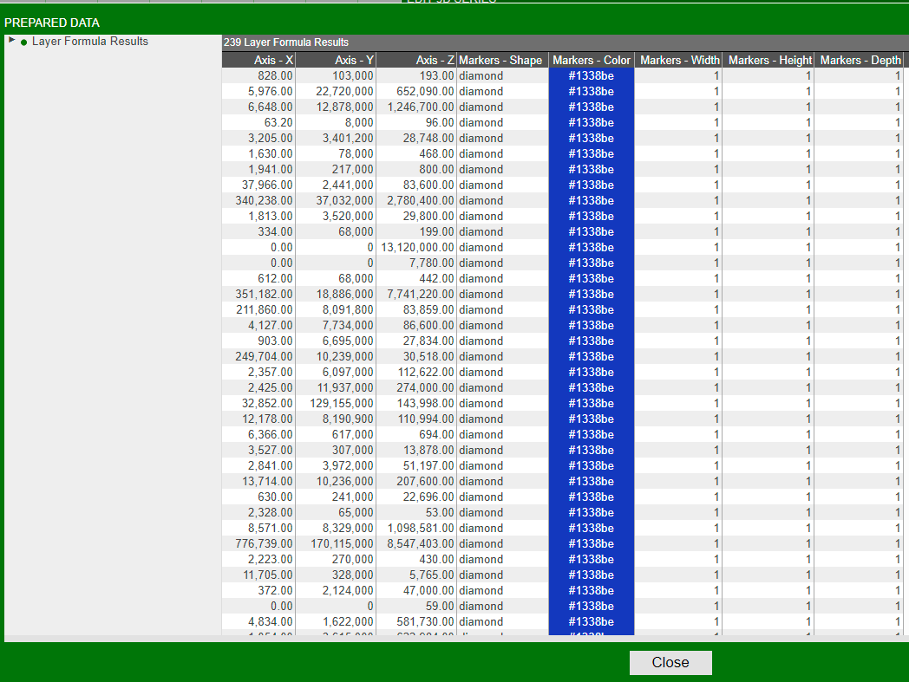Click the PREPARED DATA panel heading
This screenshot has width=909, height=682.
pyautogui.click(x=52, y=23)
